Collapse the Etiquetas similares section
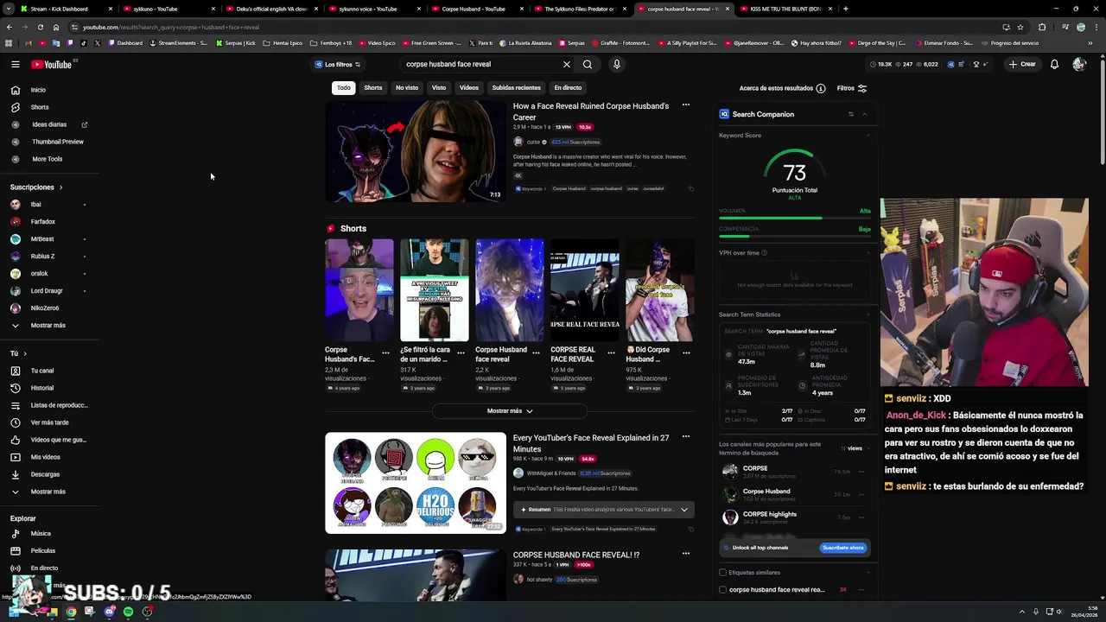The height and width of the screenshot is (622, 1106). click(x=868, y=572)
